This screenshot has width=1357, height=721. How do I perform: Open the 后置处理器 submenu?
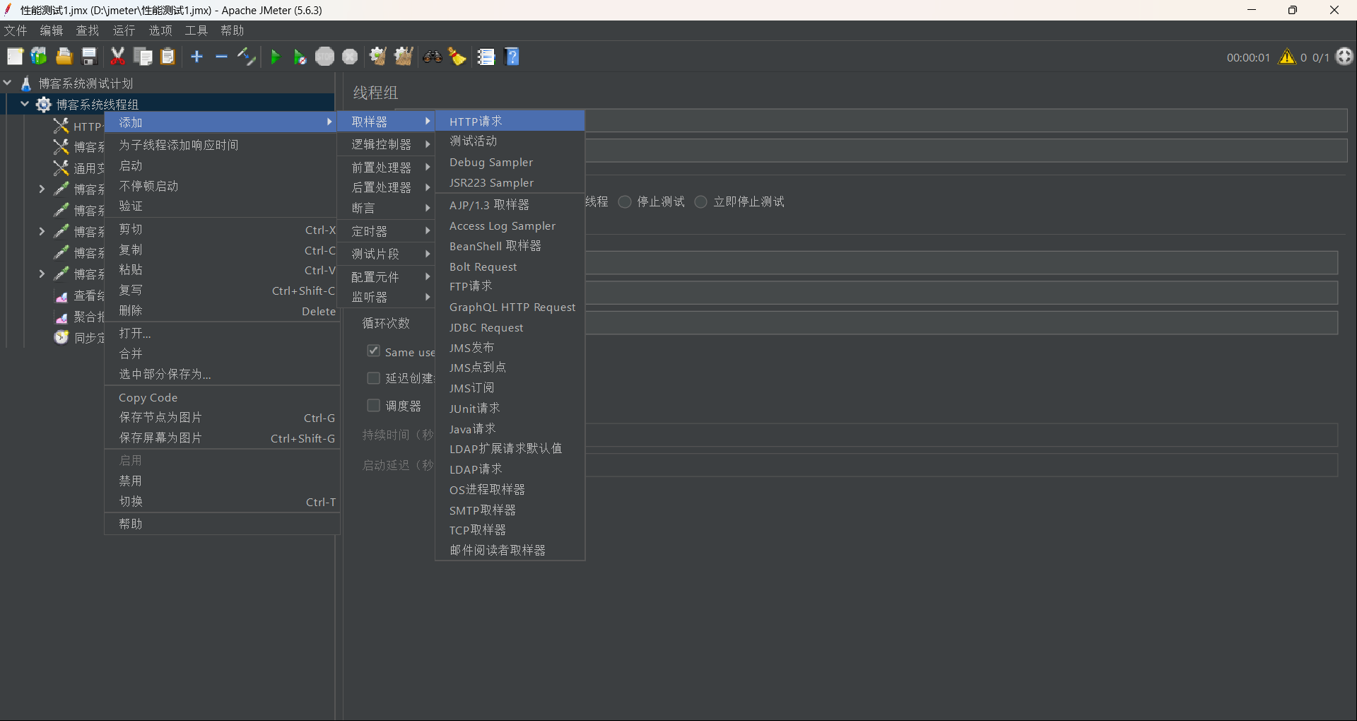(x=387, y=187)
